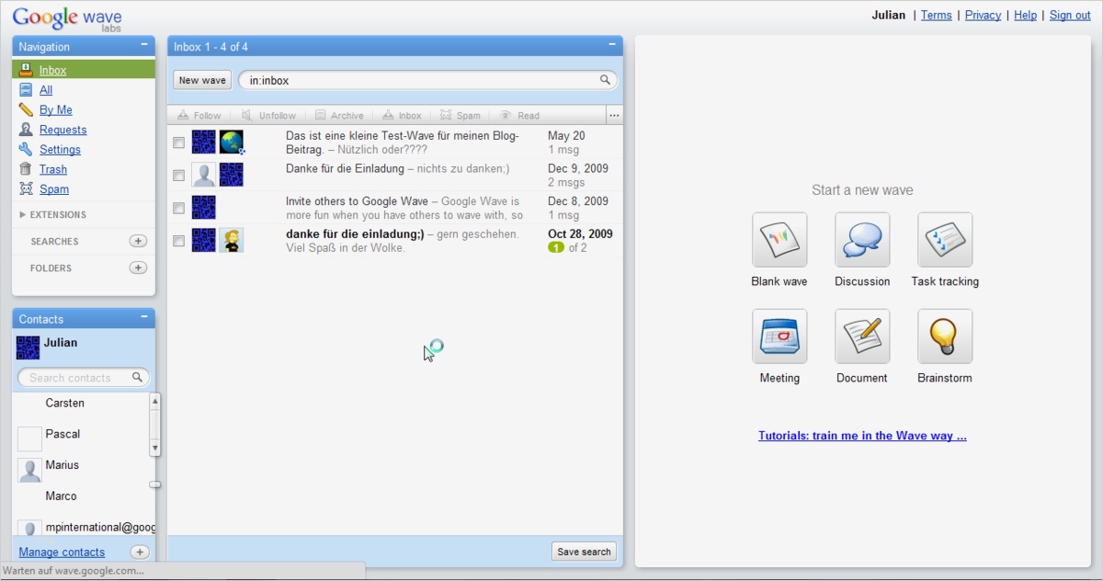Click the Save search button
Screen dimensions: 1103x581
pyautogui.click(x=584, y=552)
